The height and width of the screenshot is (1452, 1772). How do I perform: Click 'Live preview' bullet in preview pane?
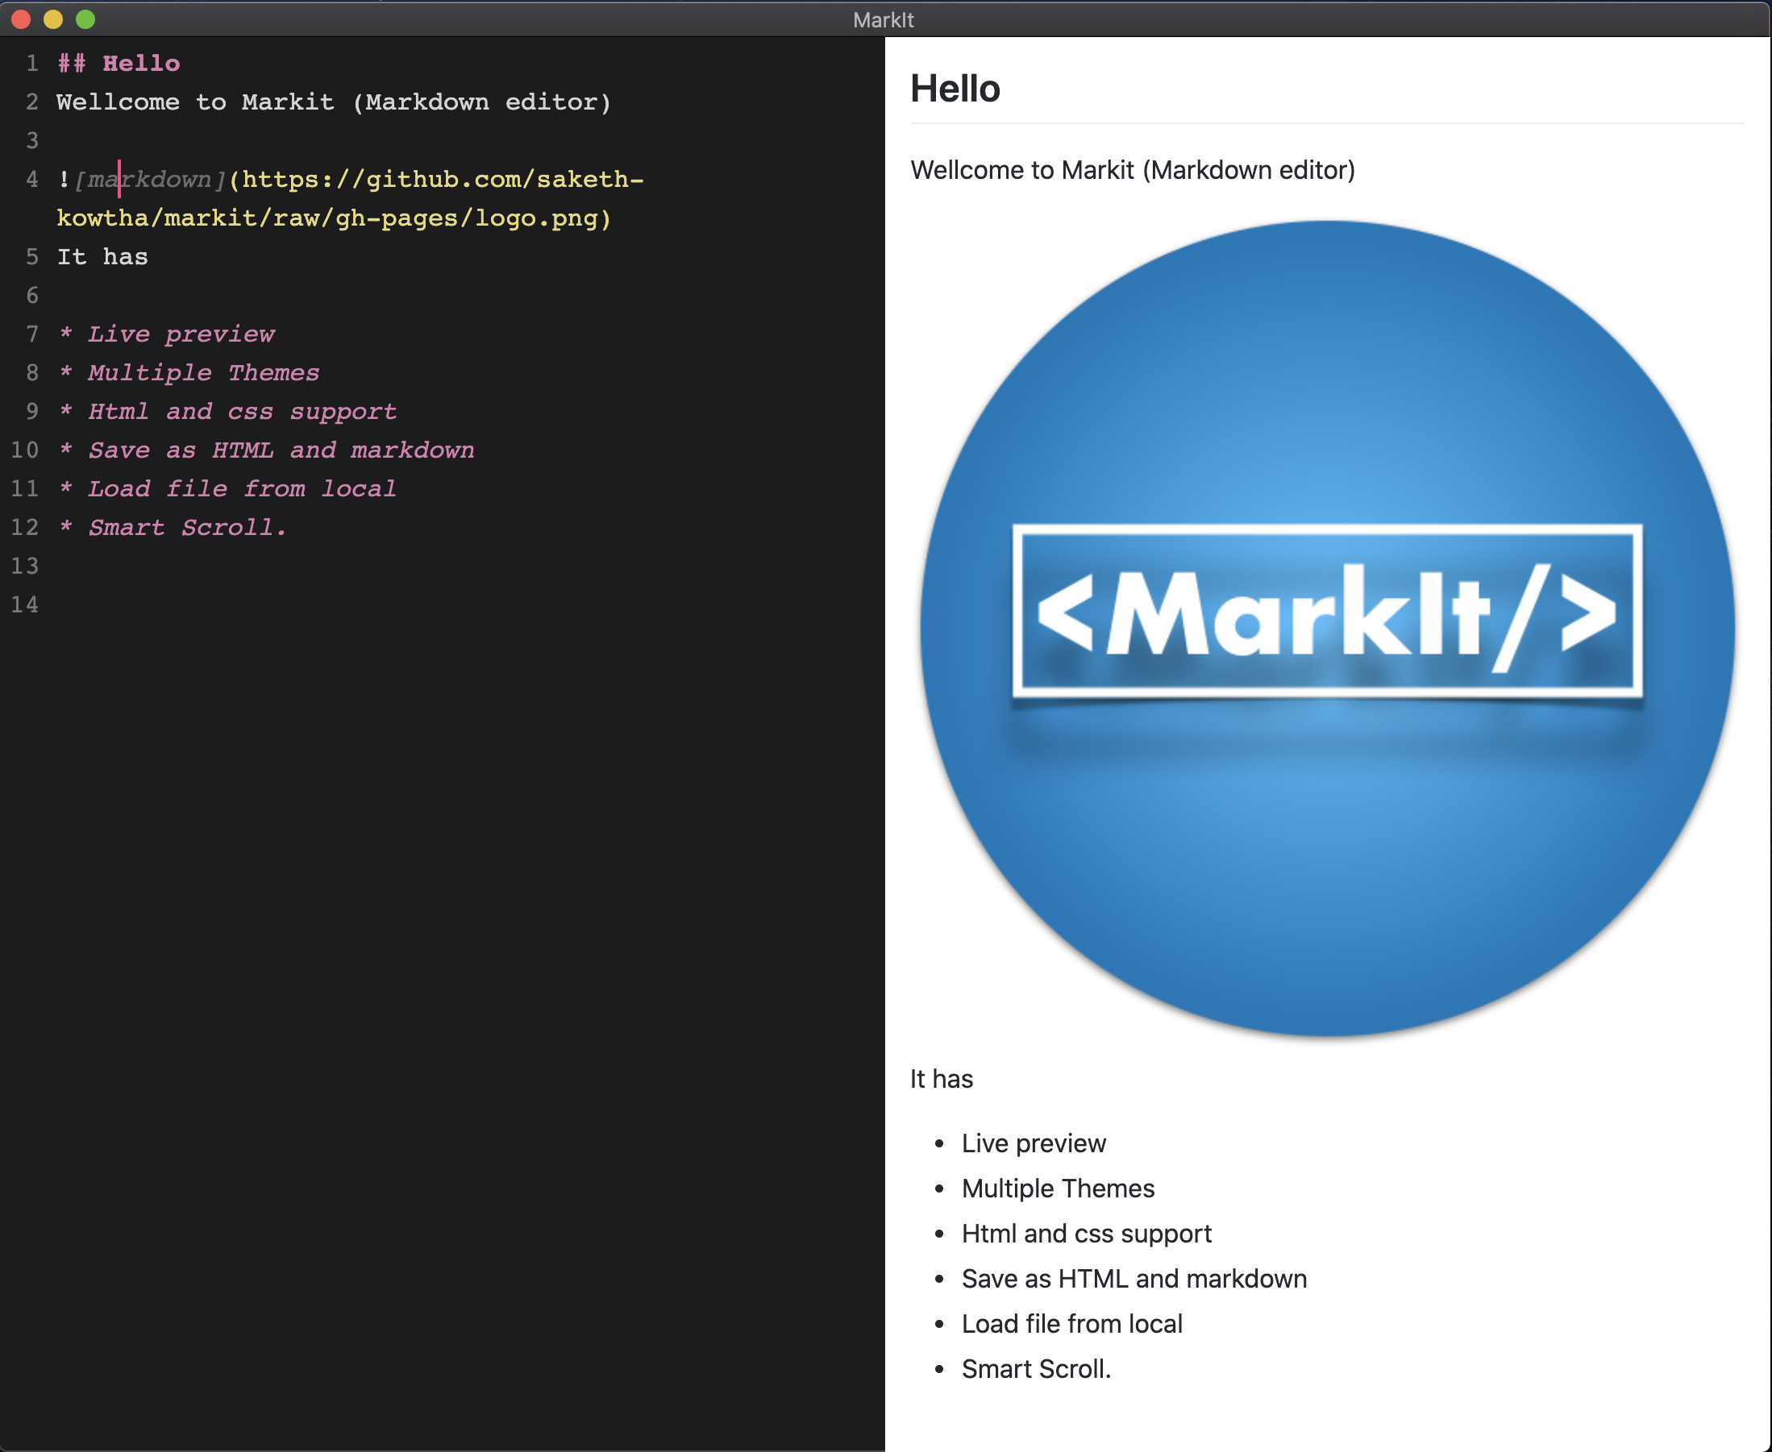click(1034, 1143)
